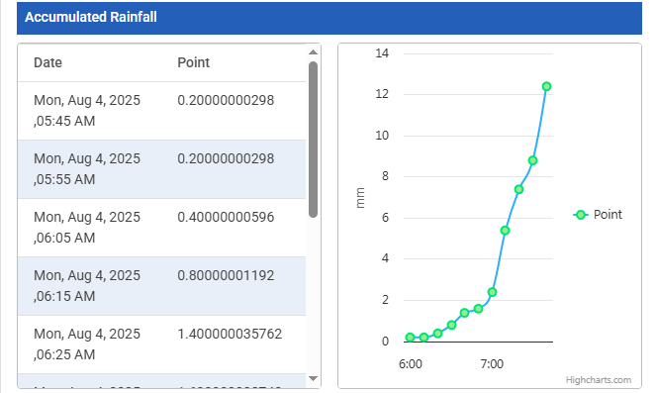The width and height of the screenshot is (656, 393).
Task: Select the 06:05 AM date cell
Action: point(87,228)
